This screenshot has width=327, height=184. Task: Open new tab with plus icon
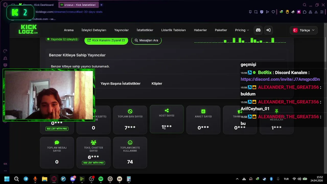[101, 5]
